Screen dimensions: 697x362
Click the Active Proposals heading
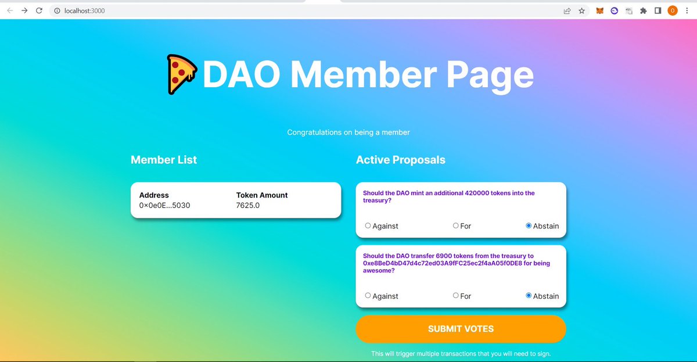[401, 160]
